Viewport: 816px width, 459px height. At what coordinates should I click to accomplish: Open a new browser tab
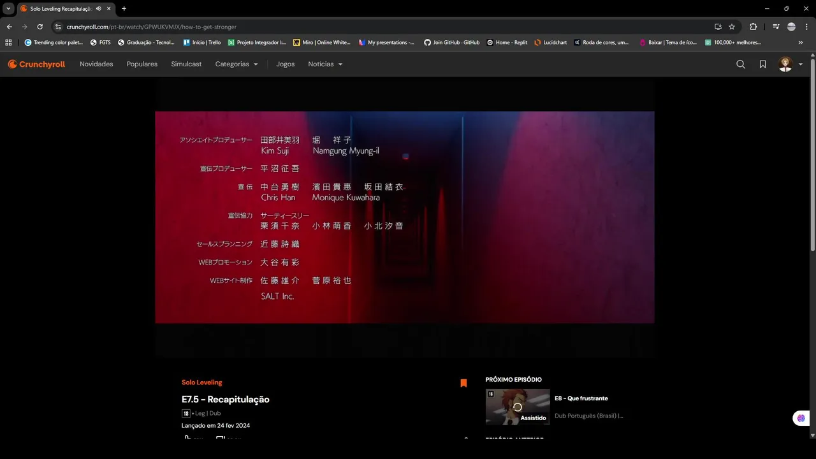tap(124, 9)
